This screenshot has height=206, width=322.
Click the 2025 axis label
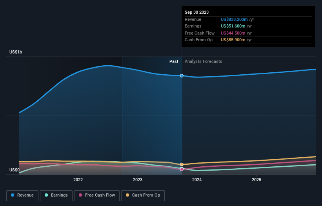click(x=257, y=180)
